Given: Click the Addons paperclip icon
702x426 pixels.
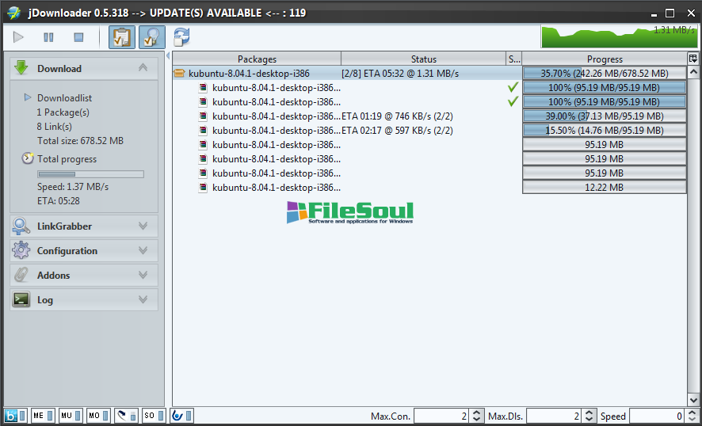Looking at the screenshot, I should tap(21, 276).
